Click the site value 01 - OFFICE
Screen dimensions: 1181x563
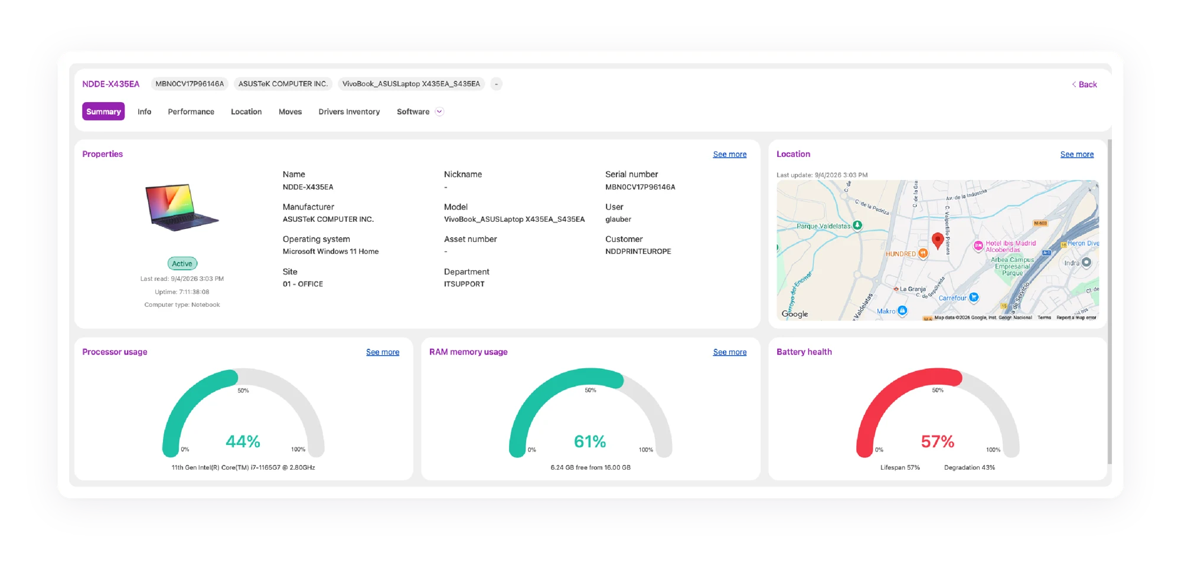(303, 284)
